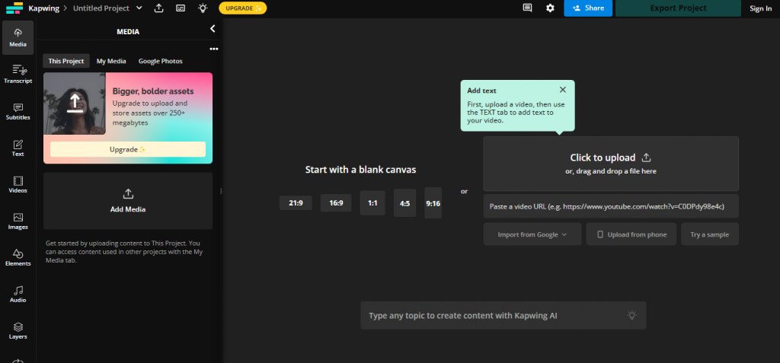
Task: Close the Add text tooltip
Action: tap(562, 90)
